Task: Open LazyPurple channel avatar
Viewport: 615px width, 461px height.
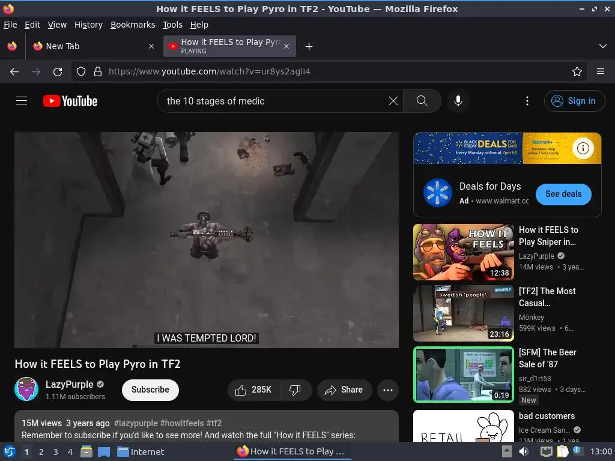Action: coord(26,389)
